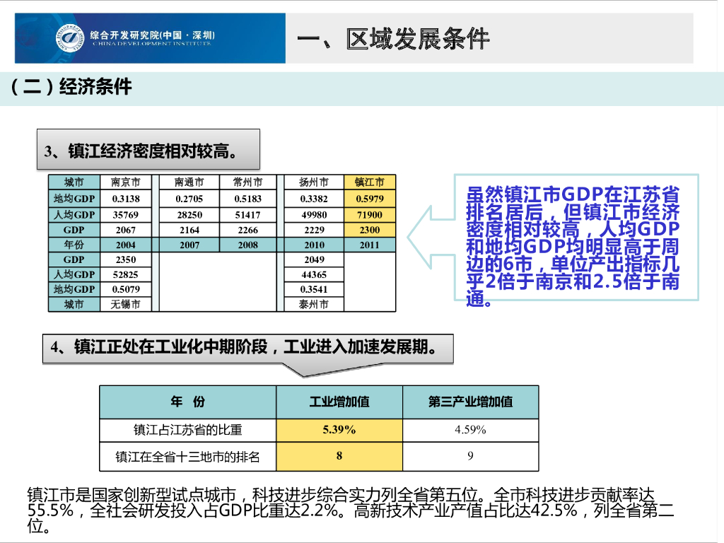The height and width of the screenshot is (543, 724).
Task: Click the year cell 2011
Action: 370,245
